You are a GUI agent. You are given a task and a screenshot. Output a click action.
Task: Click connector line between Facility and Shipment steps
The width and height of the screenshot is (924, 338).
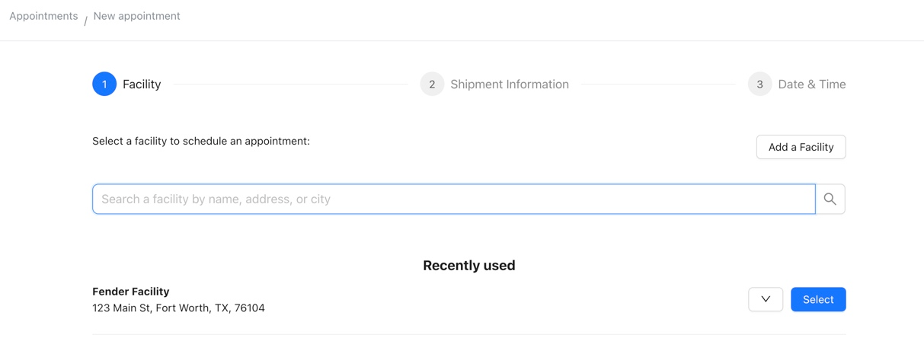point(290,84)
